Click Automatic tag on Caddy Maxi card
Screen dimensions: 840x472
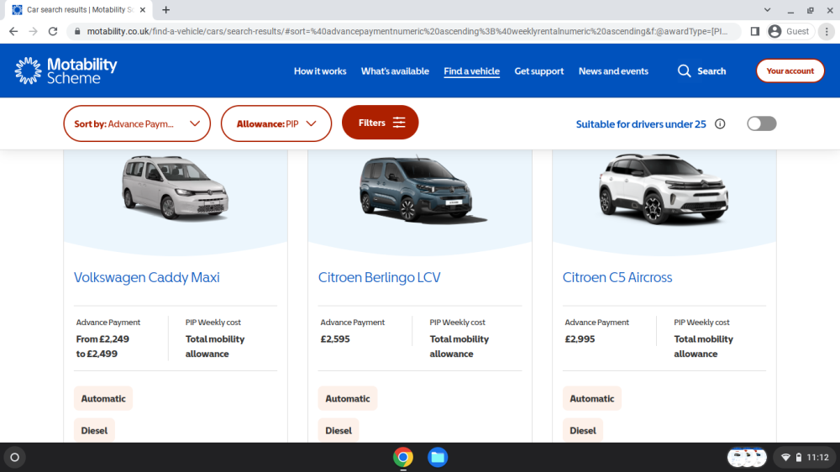click(103, 399)
